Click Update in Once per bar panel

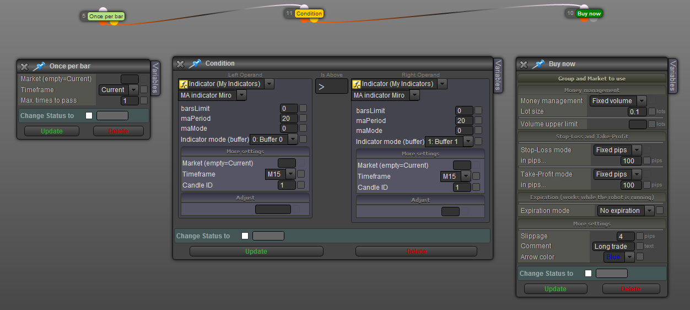click(x=52, y=131)
